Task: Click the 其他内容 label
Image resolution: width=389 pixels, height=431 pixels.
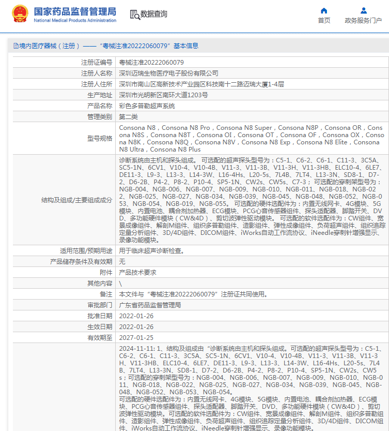Action: coord(100,284)
